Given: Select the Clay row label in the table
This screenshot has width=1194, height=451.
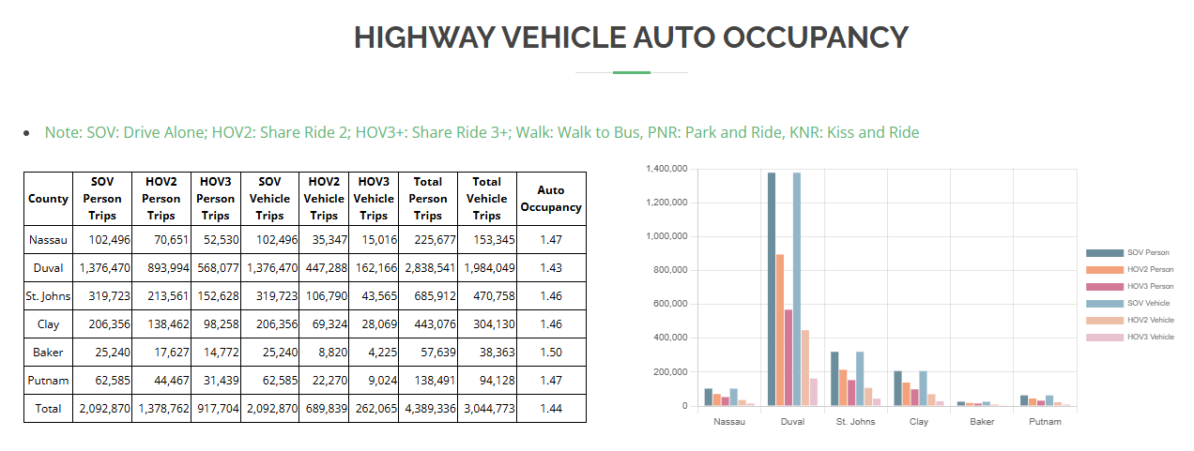Looking at the screenshot, I should click(x=48, y=324).
